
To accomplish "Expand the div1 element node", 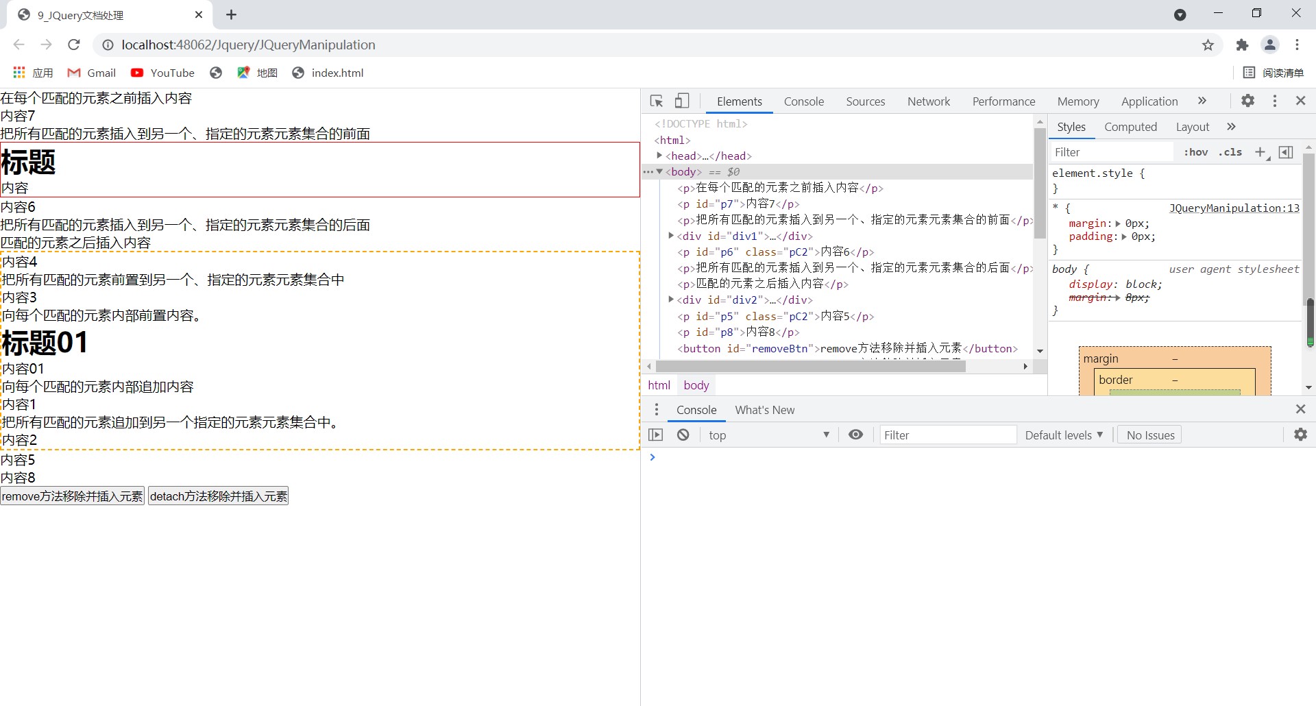I will pyautogui.click(x=671, y=235).
